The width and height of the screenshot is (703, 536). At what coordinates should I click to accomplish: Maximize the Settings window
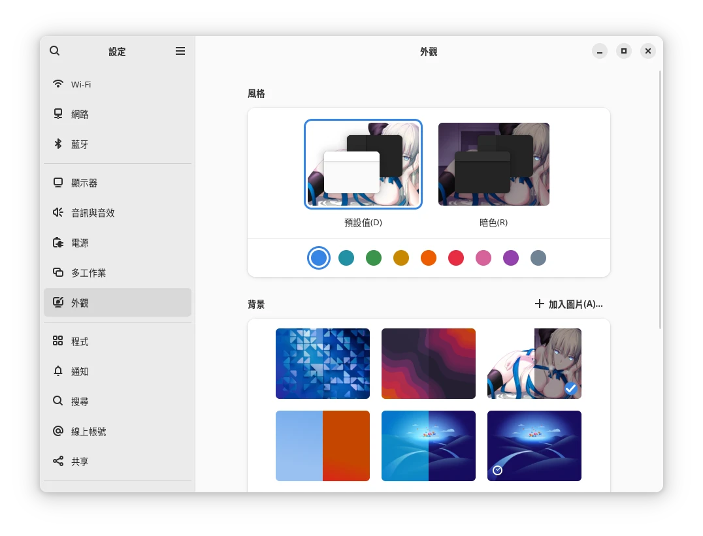click(624, 51)
